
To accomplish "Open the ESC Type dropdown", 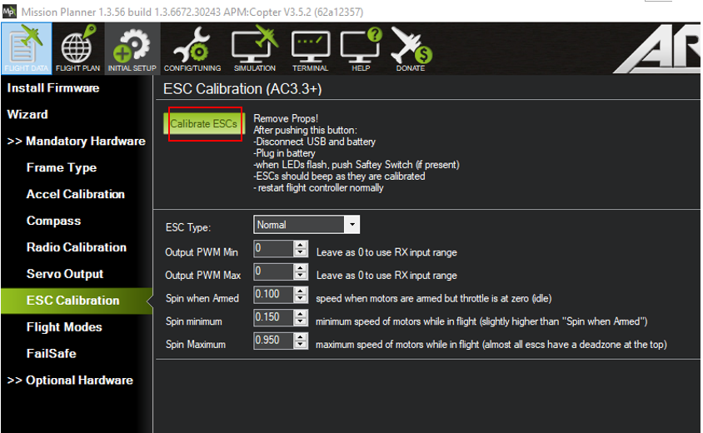I will click(352, 225).
